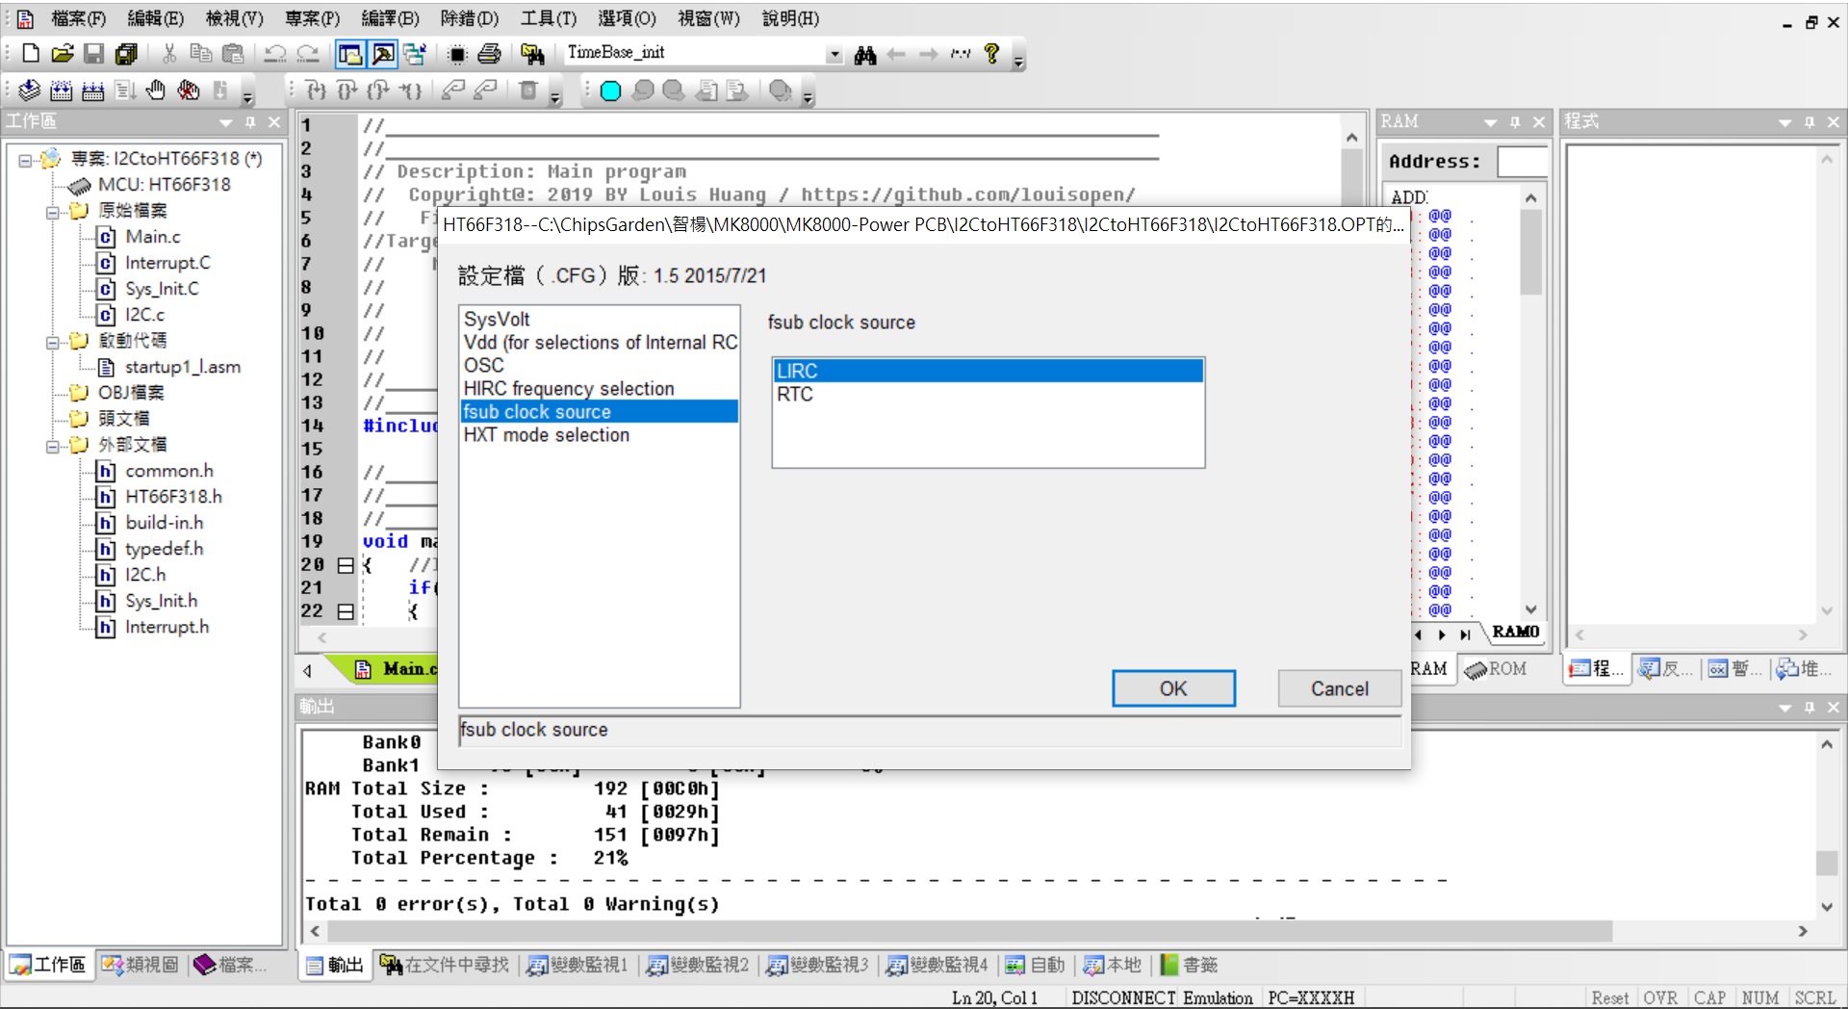Click the RAM Address input field
Screen dimensions: 1848x1009
click(x=1523, y=162)
